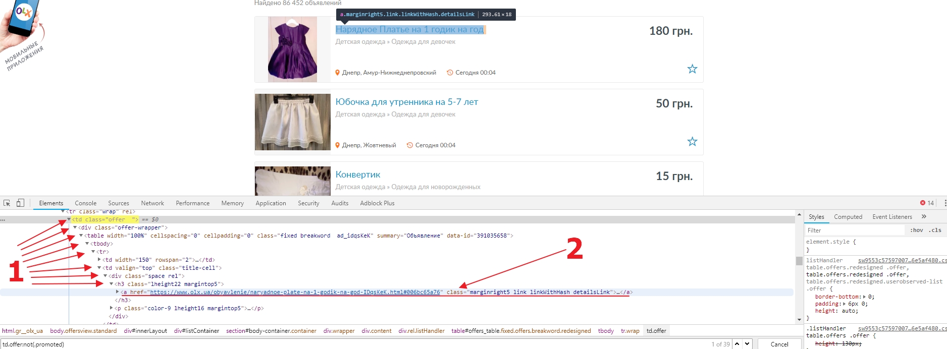
Task: Toggle the :hov element state panel
Action: 917,230
